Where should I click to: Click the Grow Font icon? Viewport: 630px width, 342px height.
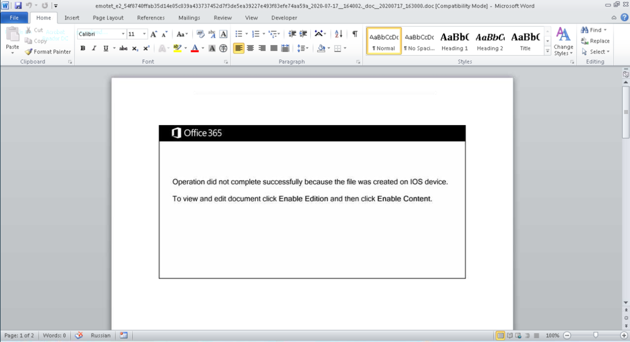(154, 34)
